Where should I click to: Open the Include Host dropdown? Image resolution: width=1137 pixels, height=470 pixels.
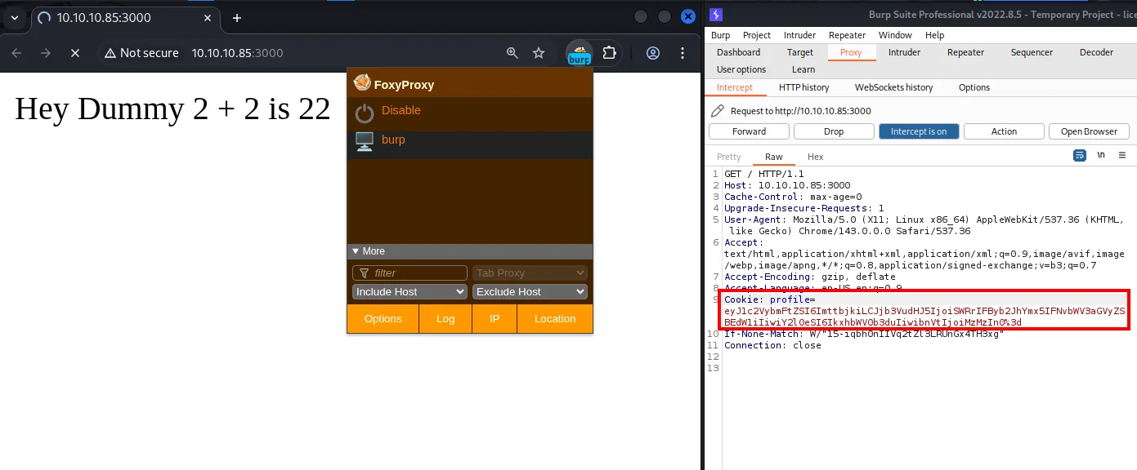point(410,292)
